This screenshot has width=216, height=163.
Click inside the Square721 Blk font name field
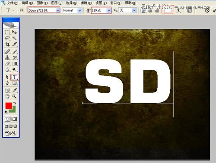tap(42, 10)
